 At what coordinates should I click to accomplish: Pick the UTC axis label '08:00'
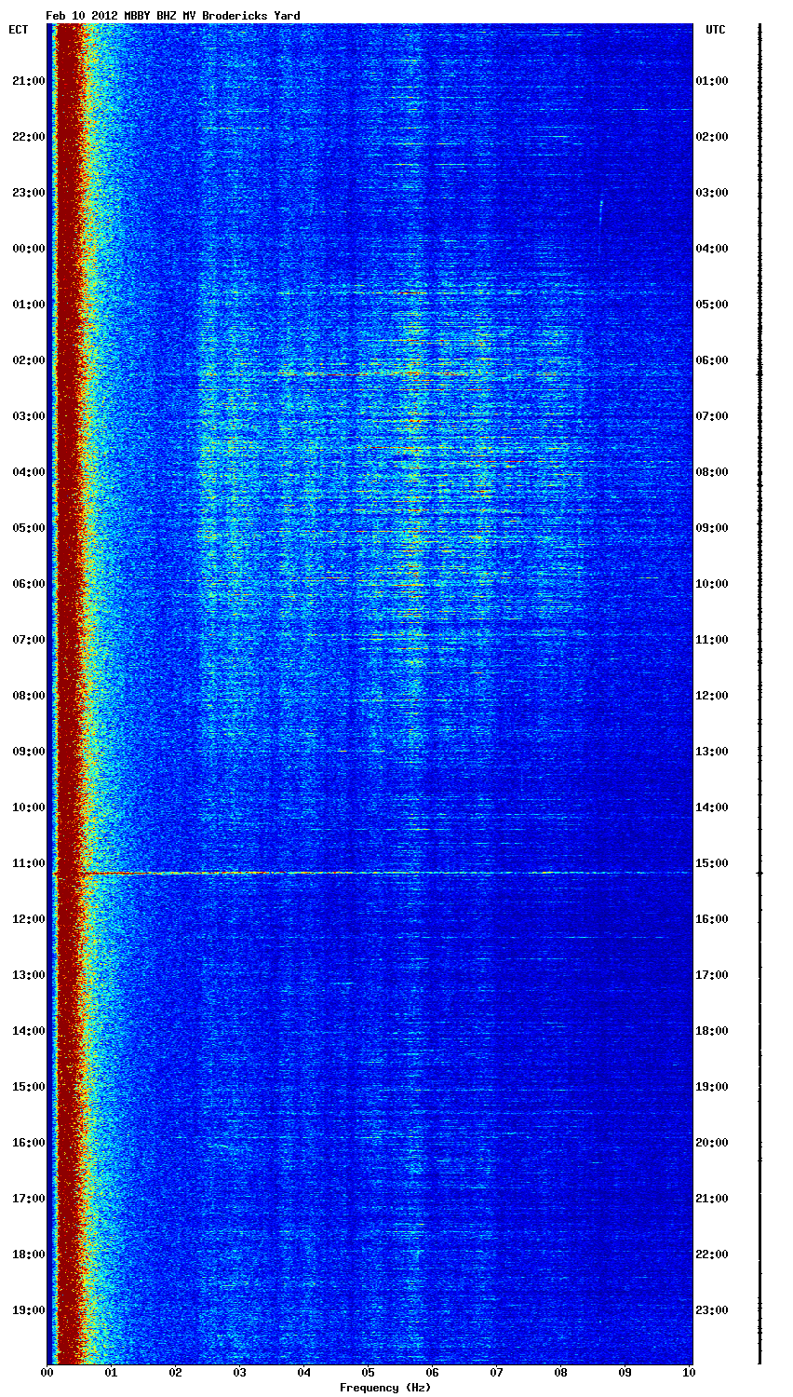(712, 472)
